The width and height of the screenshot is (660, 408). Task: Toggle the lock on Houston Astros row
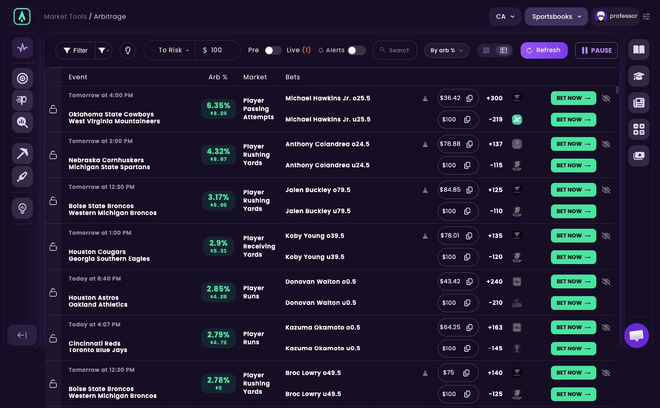point(53,292)
